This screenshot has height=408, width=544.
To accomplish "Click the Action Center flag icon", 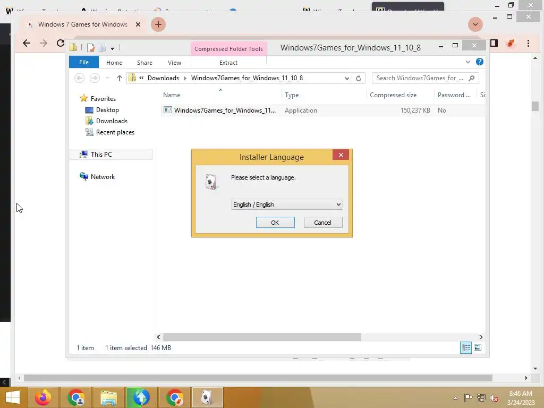I will (468, 397).
